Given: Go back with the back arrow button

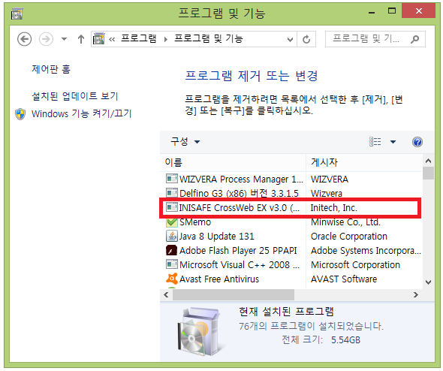Looking at the screenshot, I should [24, 39].
